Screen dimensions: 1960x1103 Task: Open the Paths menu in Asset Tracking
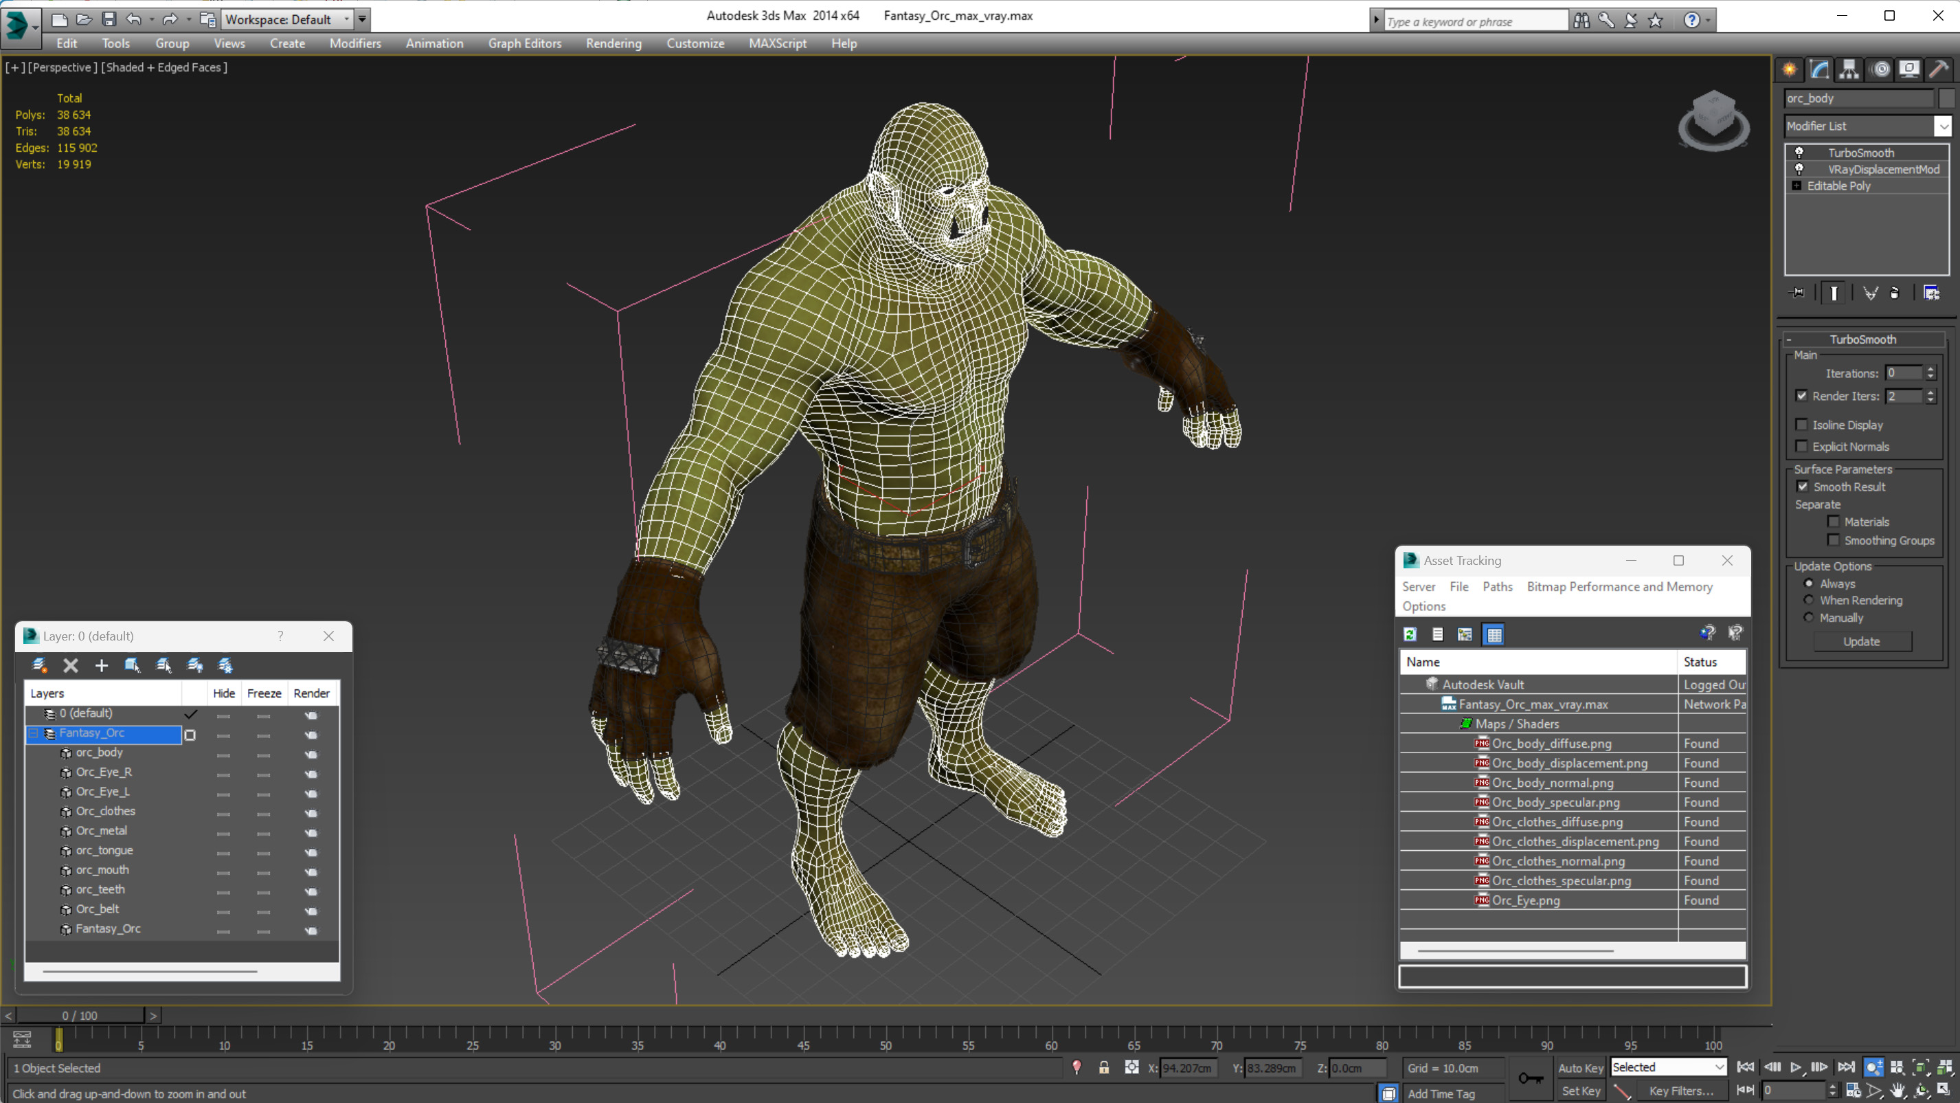pos(1497,586)
